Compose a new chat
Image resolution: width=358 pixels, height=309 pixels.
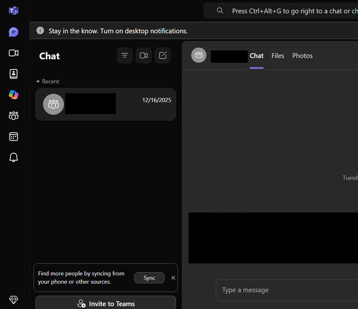tap(162, 56)
